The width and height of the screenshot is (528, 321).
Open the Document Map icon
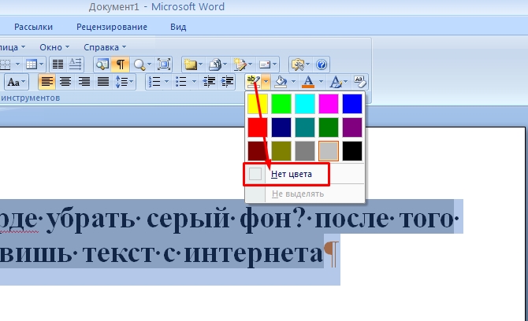(x=102, y=65)
